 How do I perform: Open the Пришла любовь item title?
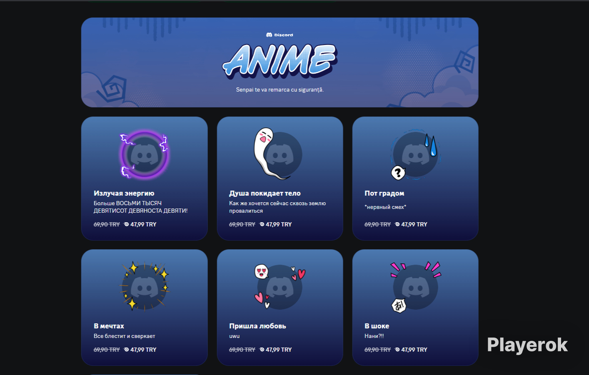pos(258,326)
